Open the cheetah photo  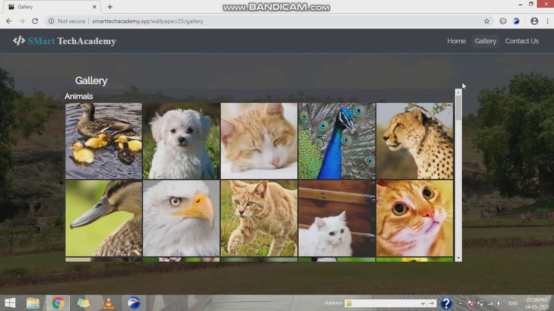click(x=415, y=141)
